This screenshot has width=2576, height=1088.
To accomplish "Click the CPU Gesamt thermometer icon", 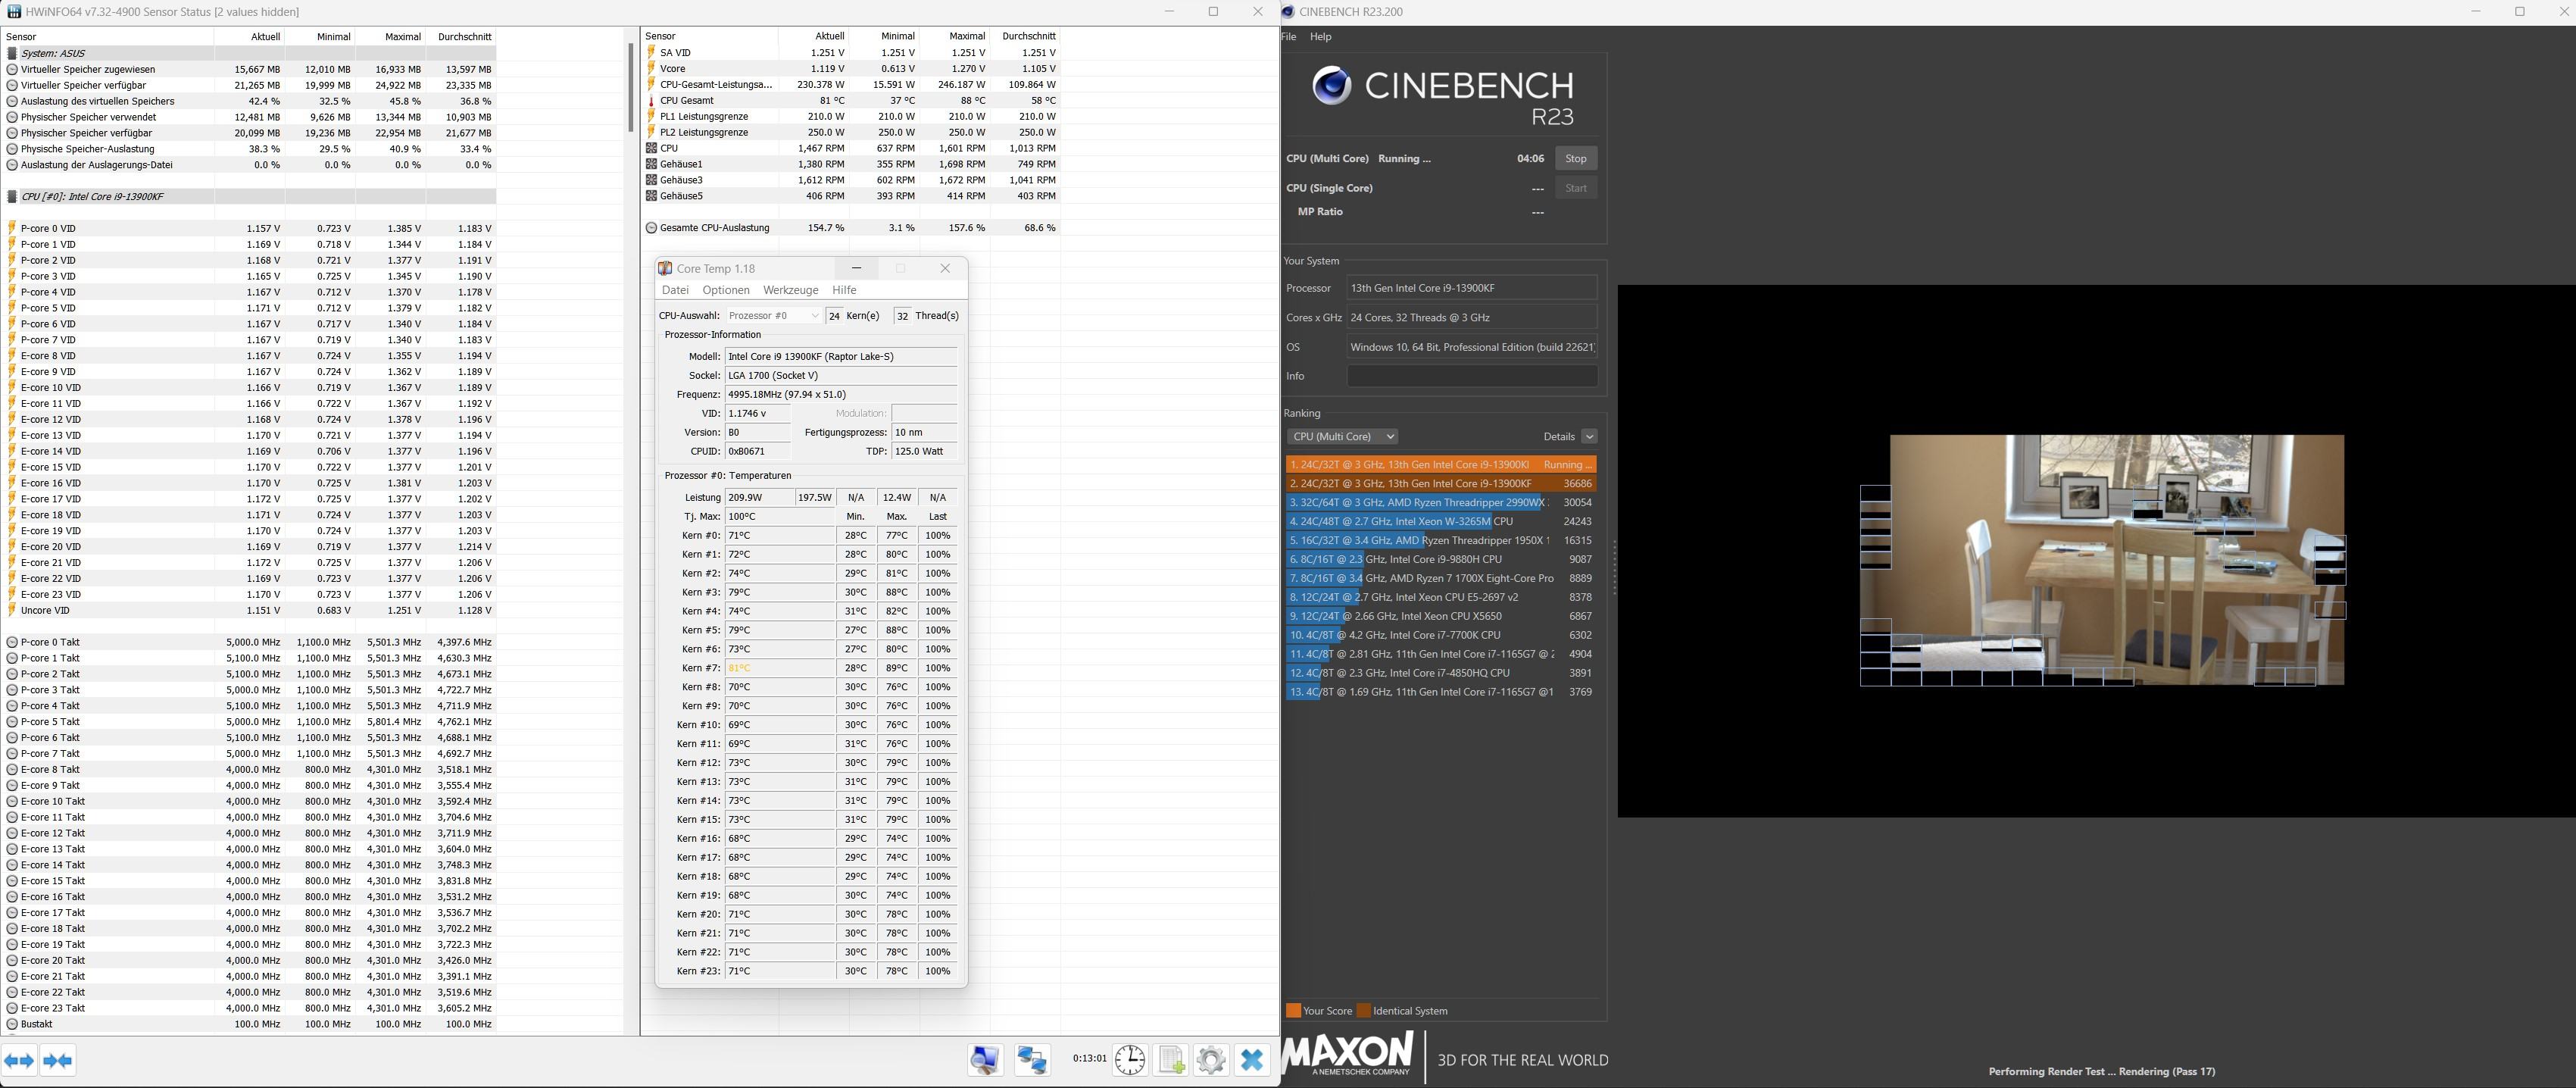I will pyautogui.click(x=652, y=100).
